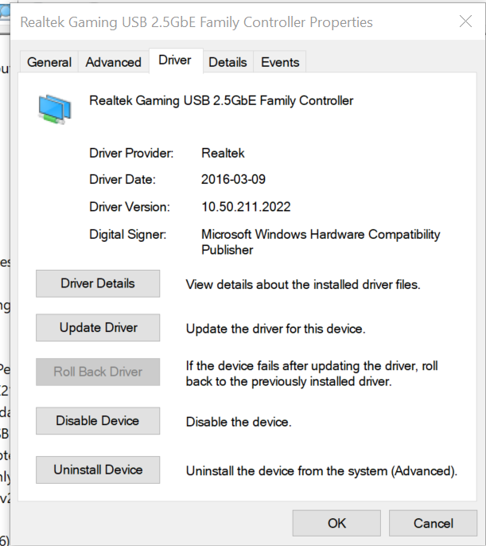Open the Advanced tab
486x546 pixels.
114,62
